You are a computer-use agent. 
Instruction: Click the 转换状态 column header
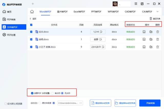(x=131, y=25)
